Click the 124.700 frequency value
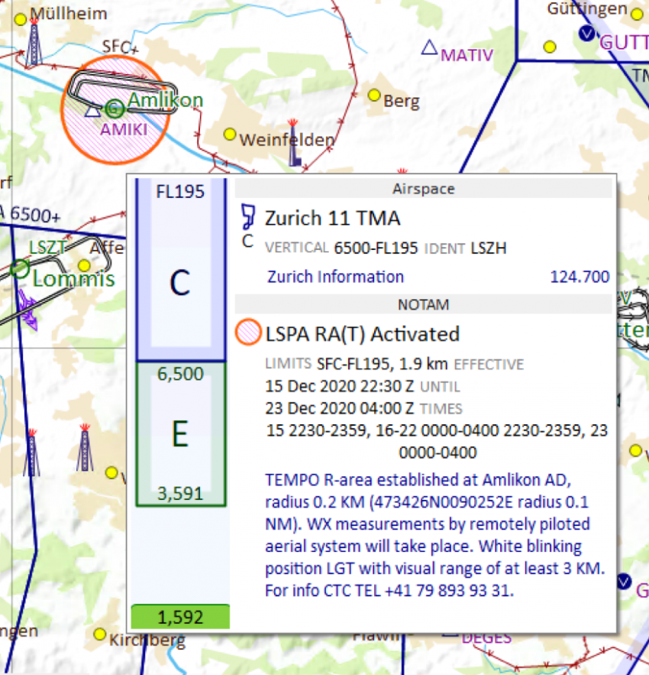Viewport: 649px width, 675px height. [x=580, y=277]
